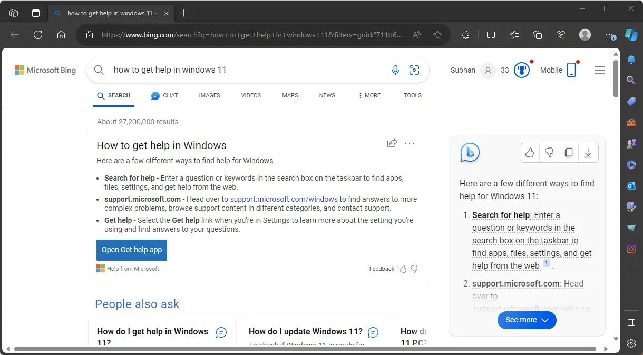Open Collections icon
643x355 pixels.
coord(538,35)
